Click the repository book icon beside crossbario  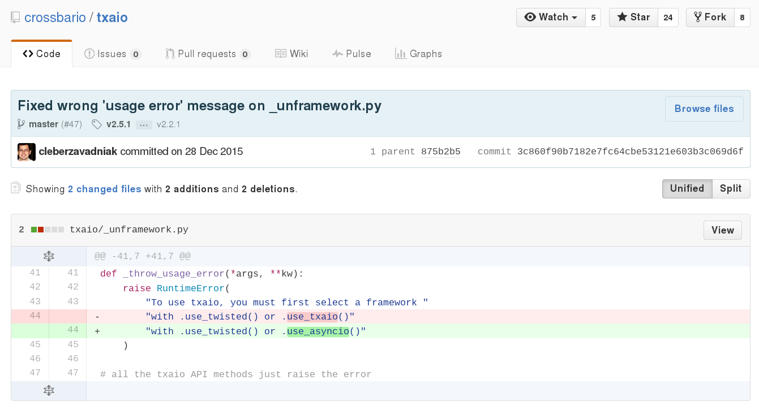(x=15, y=18)
